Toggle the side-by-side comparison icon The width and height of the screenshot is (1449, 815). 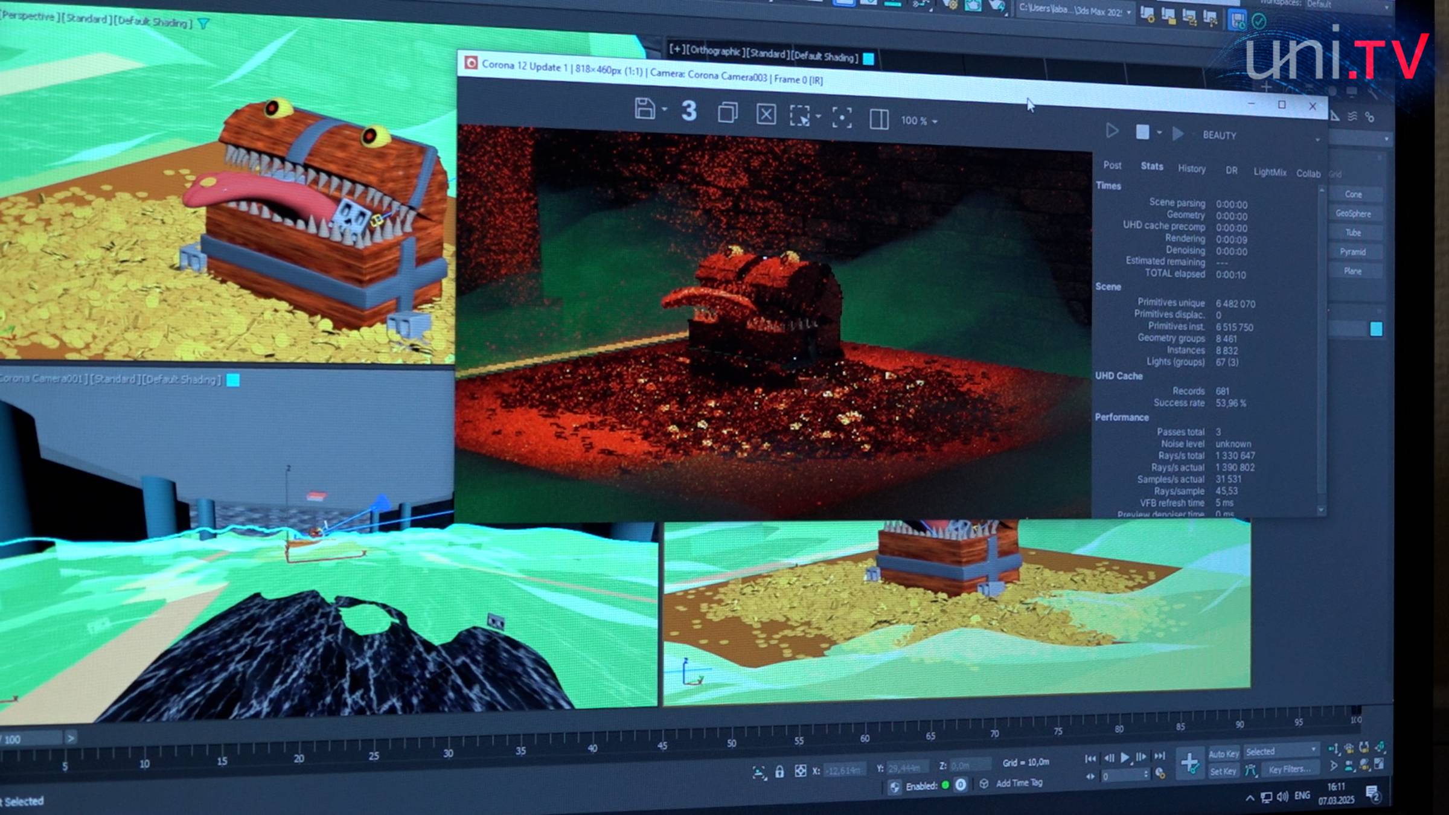click(878, 119)
